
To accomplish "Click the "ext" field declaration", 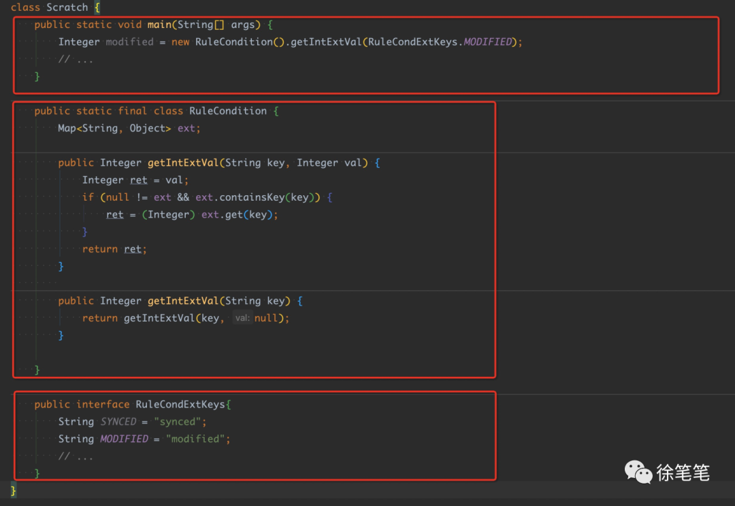I will [x=186, y=129].
